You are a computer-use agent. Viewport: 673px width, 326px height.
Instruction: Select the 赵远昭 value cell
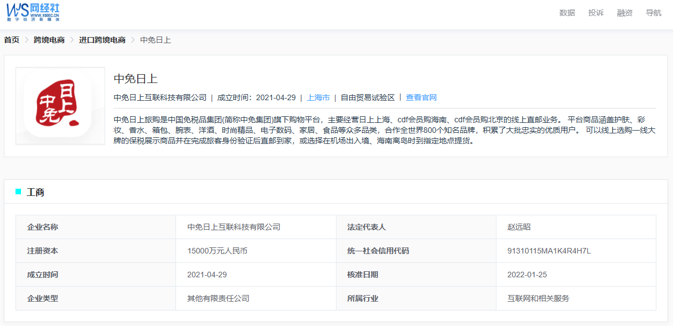[576, 227]
